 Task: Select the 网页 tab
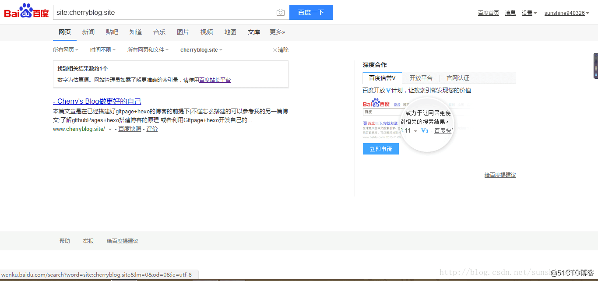pyautogui.click(x=65, y=32)
